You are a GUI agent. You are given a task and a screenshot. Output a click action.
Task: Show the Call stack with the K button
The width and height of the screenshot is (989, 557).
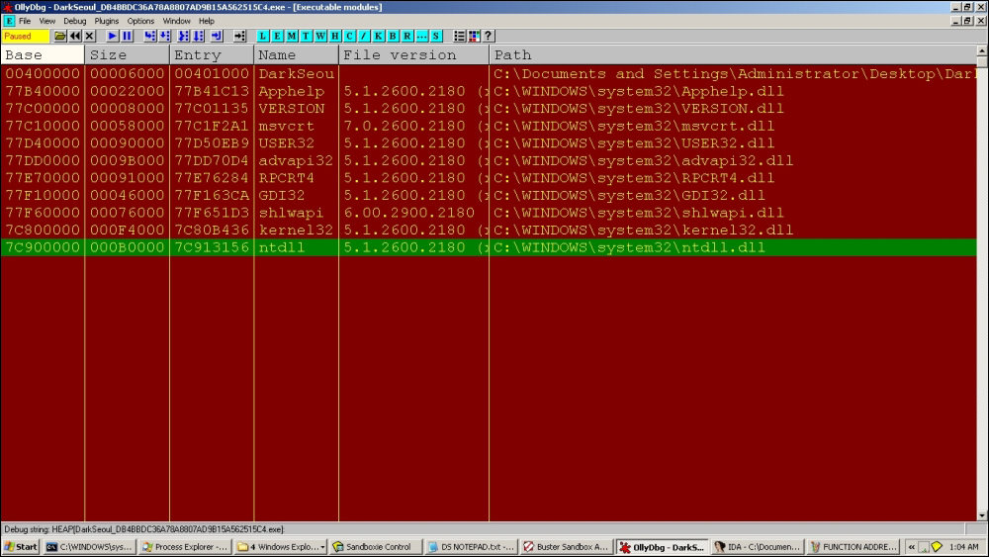(x=379, y=36)
